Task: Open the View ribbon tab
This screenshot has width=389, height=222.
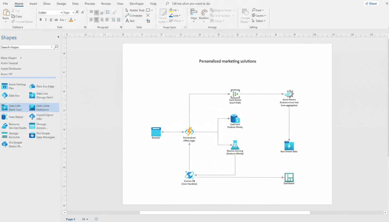Action: (120, 3)
